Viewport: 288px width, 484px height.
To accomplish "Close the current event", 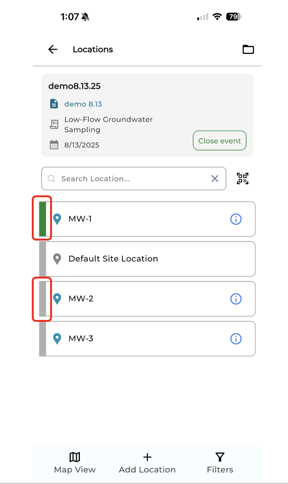I will click(x=220, y=141).
